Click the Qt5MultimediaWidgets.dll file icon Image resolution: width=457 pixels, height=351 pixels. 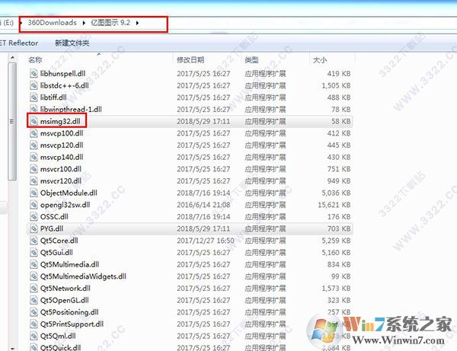(34, 276)
